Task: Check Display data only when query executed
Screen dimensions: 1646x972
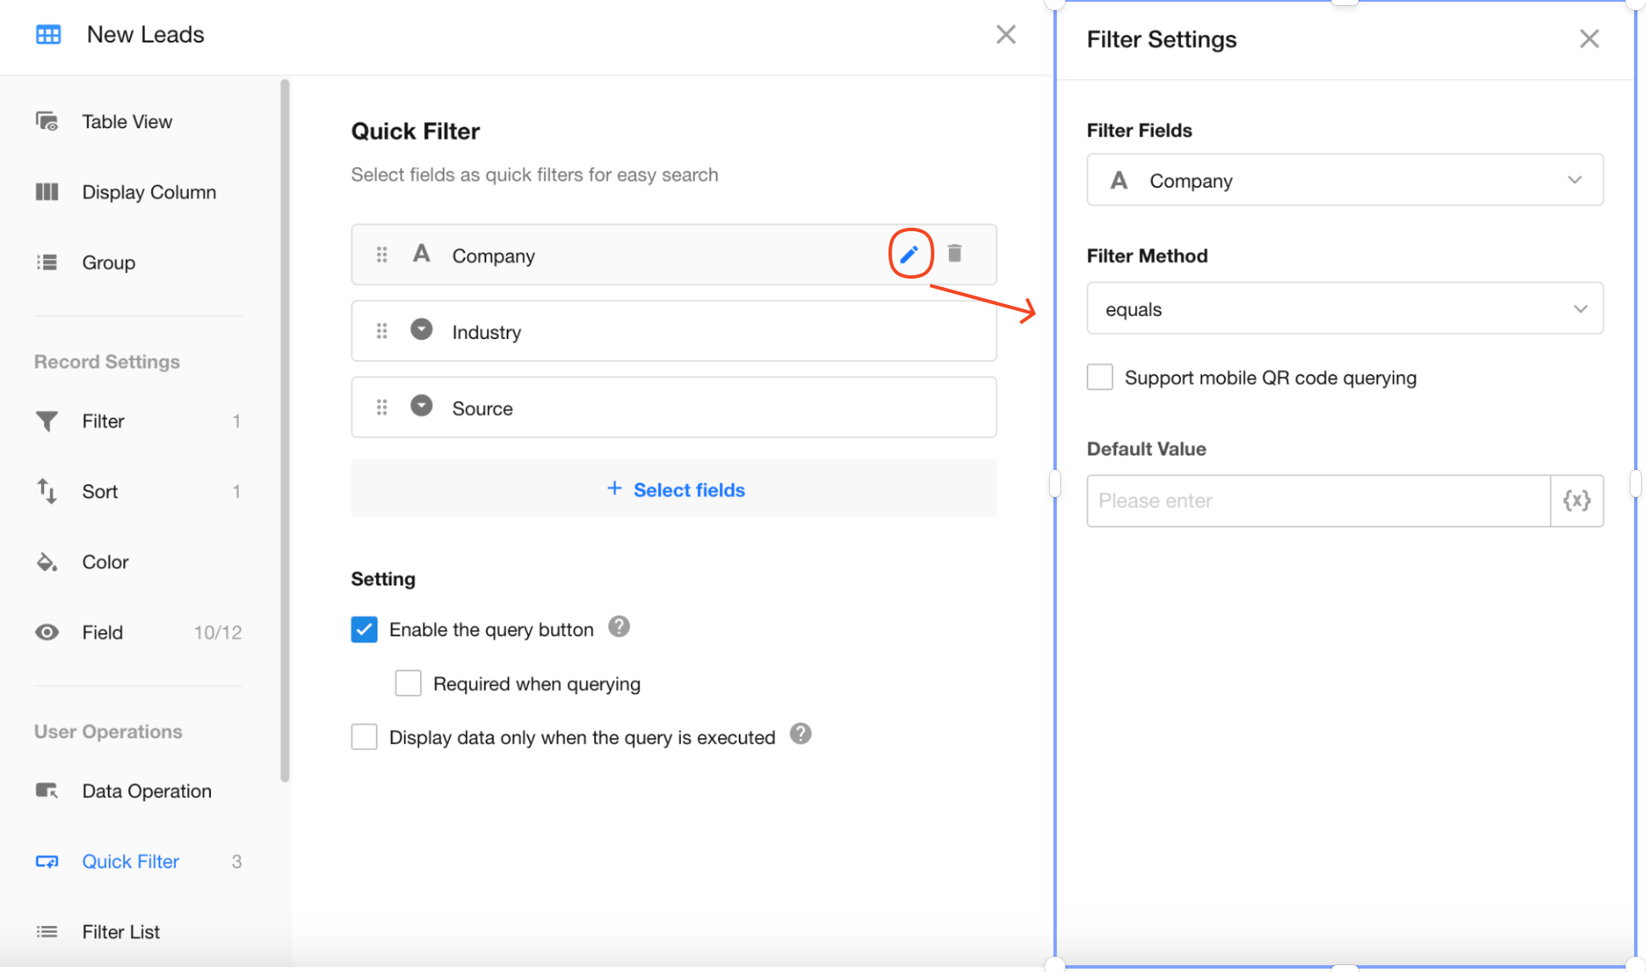Action: click(364, 737)
